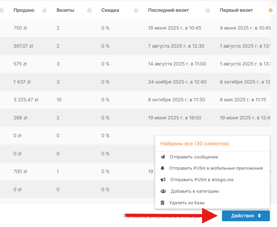This screenshot has width=277, height=227.
Task: Click lock icon left of Последний визит header
Action: 136,10
